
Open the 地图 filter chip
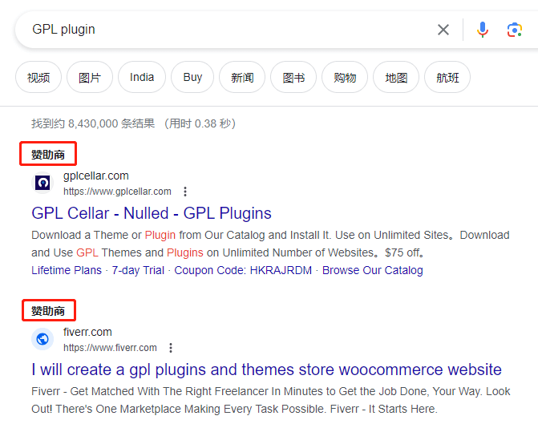click(x=396, y=78)
